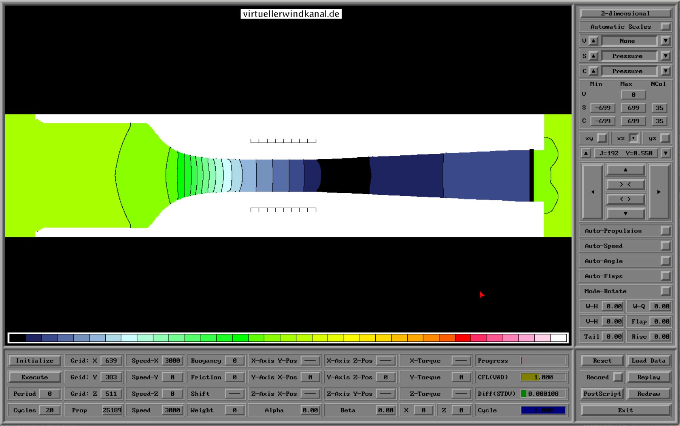680x426 pixels.
Task: Click the 2-dimensional mode button
Action: (x=626, y=13)
